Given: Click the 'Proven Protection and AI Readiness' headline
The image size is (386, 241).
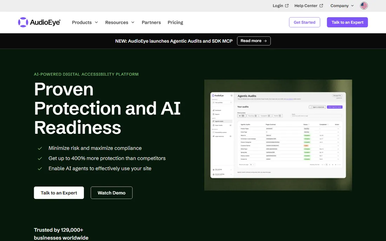Looking at the screenshot, I should point(107,108).
